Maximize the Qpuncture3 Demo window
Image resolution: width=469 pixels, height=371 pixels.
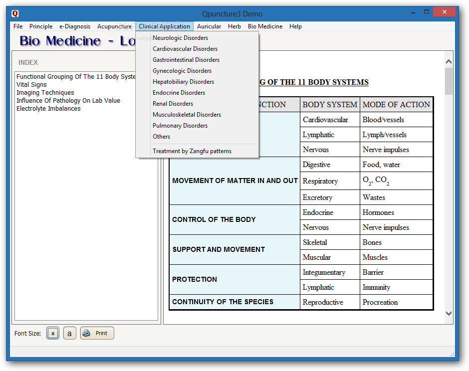pos(427,12)
